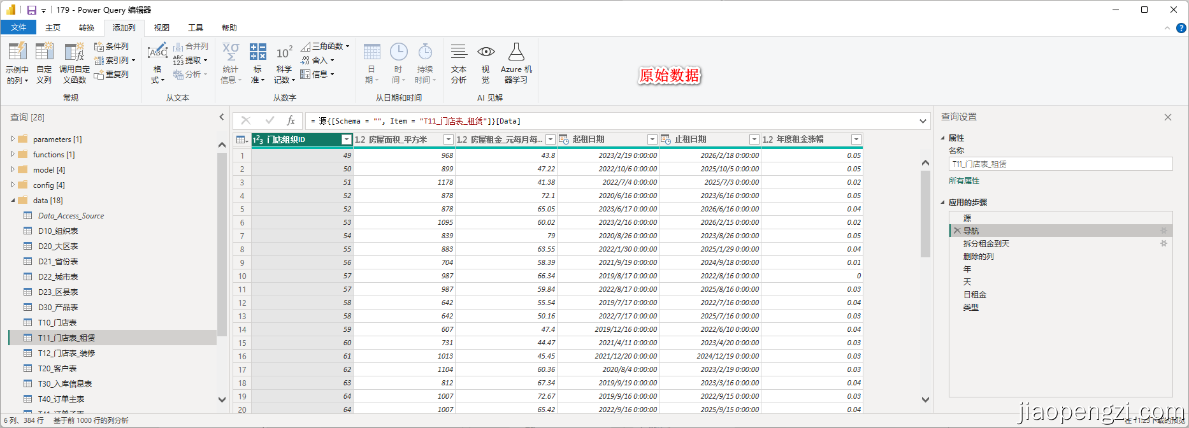Add a 条件列 conditional column

pyautogui.click(x=112, y=46)
